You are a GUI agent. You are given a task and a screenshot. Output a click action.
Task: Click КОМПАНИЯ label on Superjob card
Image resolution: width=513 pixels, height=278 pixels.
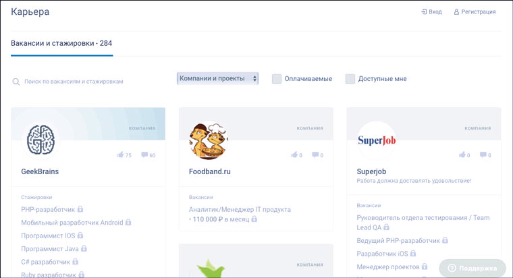tap(478, 128)
